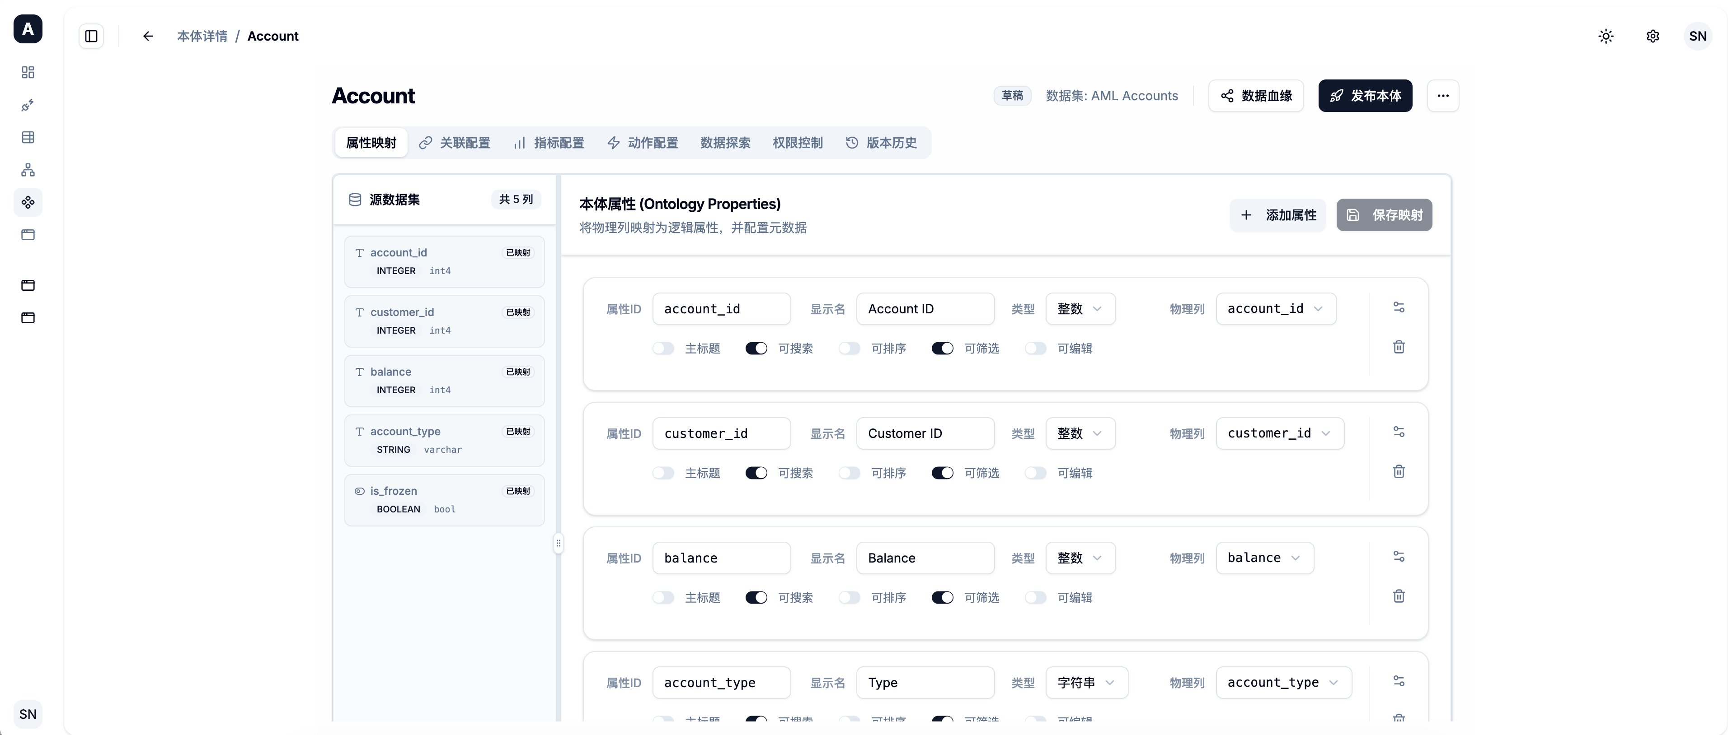Edit the account_id 属性ID field

(x=721, y=309)
